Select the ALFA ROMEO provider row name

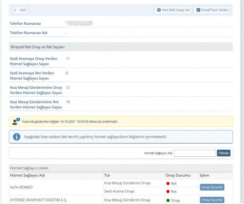coord(21,187)
